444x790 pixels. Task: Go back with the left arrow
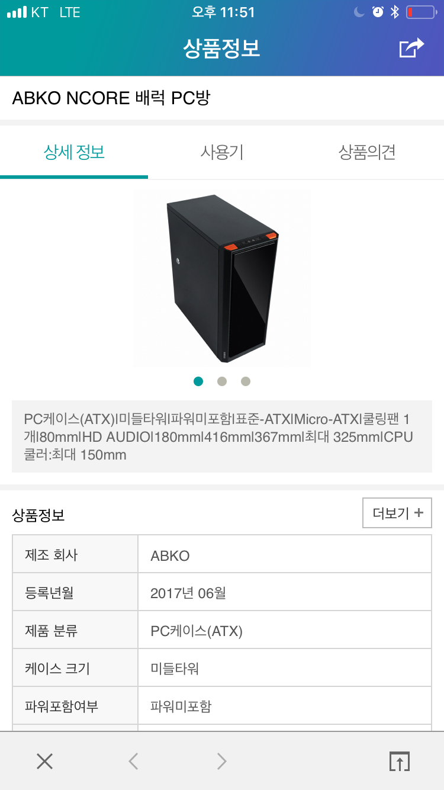(133, 761)
